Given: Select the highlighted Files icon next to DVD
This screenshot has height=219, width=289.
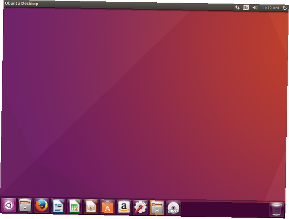Looking at the screenshot, I should [x=157, y=208].
